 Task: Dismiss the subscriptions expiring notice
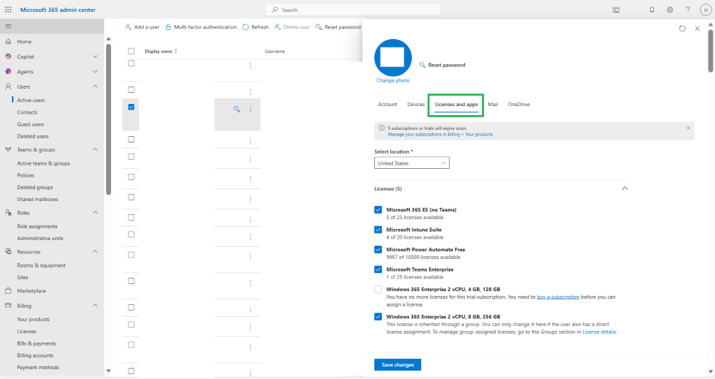tap(688, 128)
